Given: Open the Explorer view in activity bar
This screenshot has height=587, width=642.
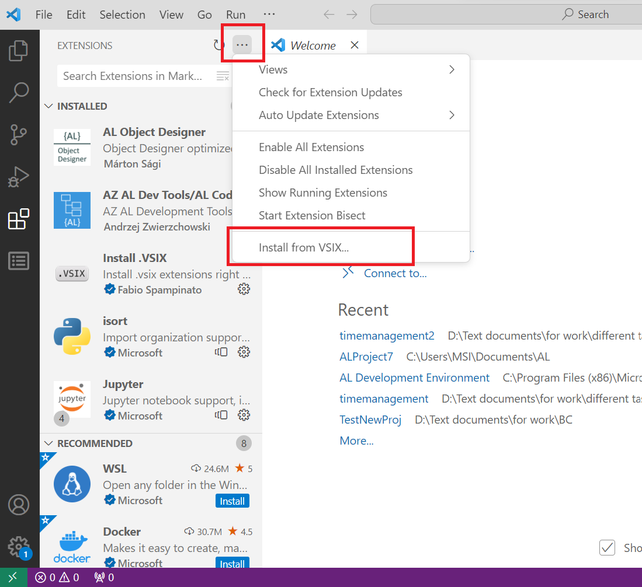Looking at the screenshot, I should tap(19, 51).
